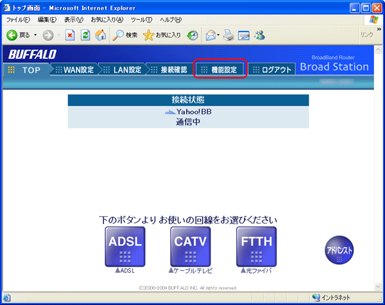
Task: Click the Forward arrow button
Action: [x=48, y=35]
